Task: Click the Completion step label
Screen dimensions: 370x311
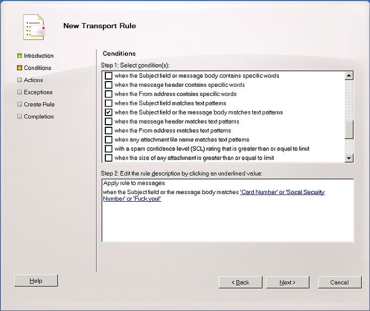Action: pyautogui.click(x=39, y=116)
